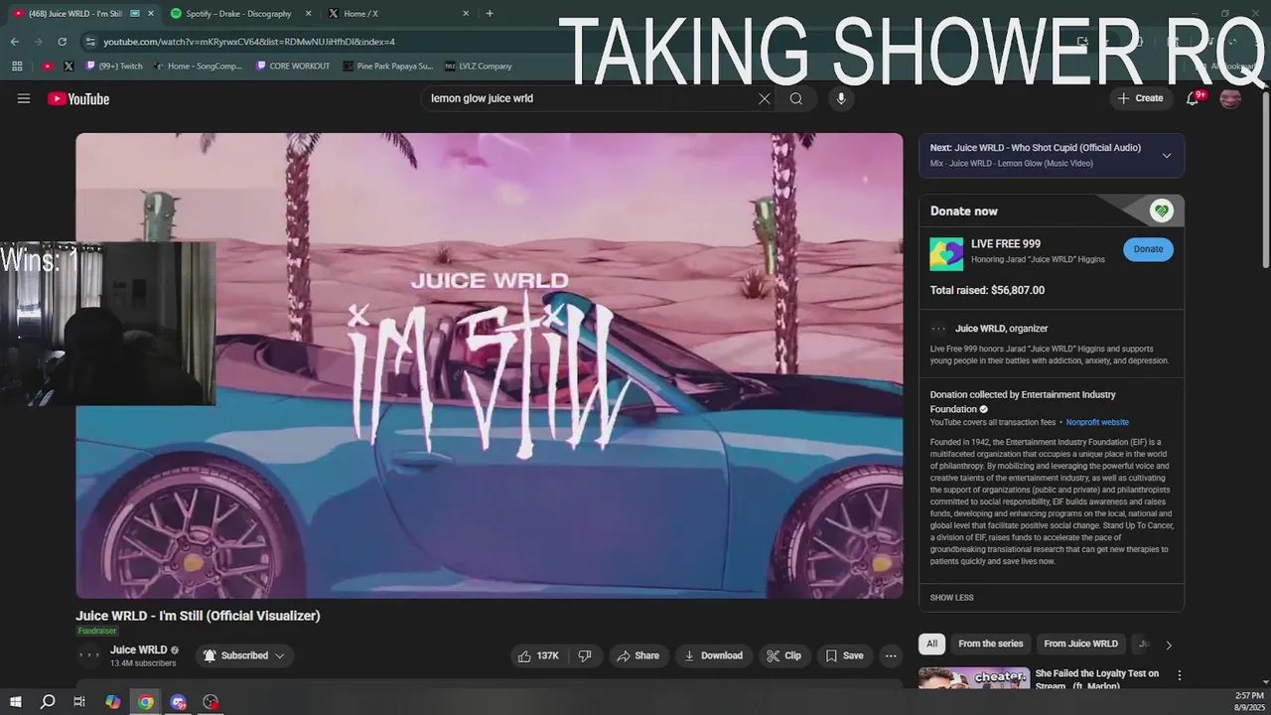Open the Subscribed notification dropdown
This screenshot has height=715, width=1271.
pyautogui.click(x=244, y=655)
